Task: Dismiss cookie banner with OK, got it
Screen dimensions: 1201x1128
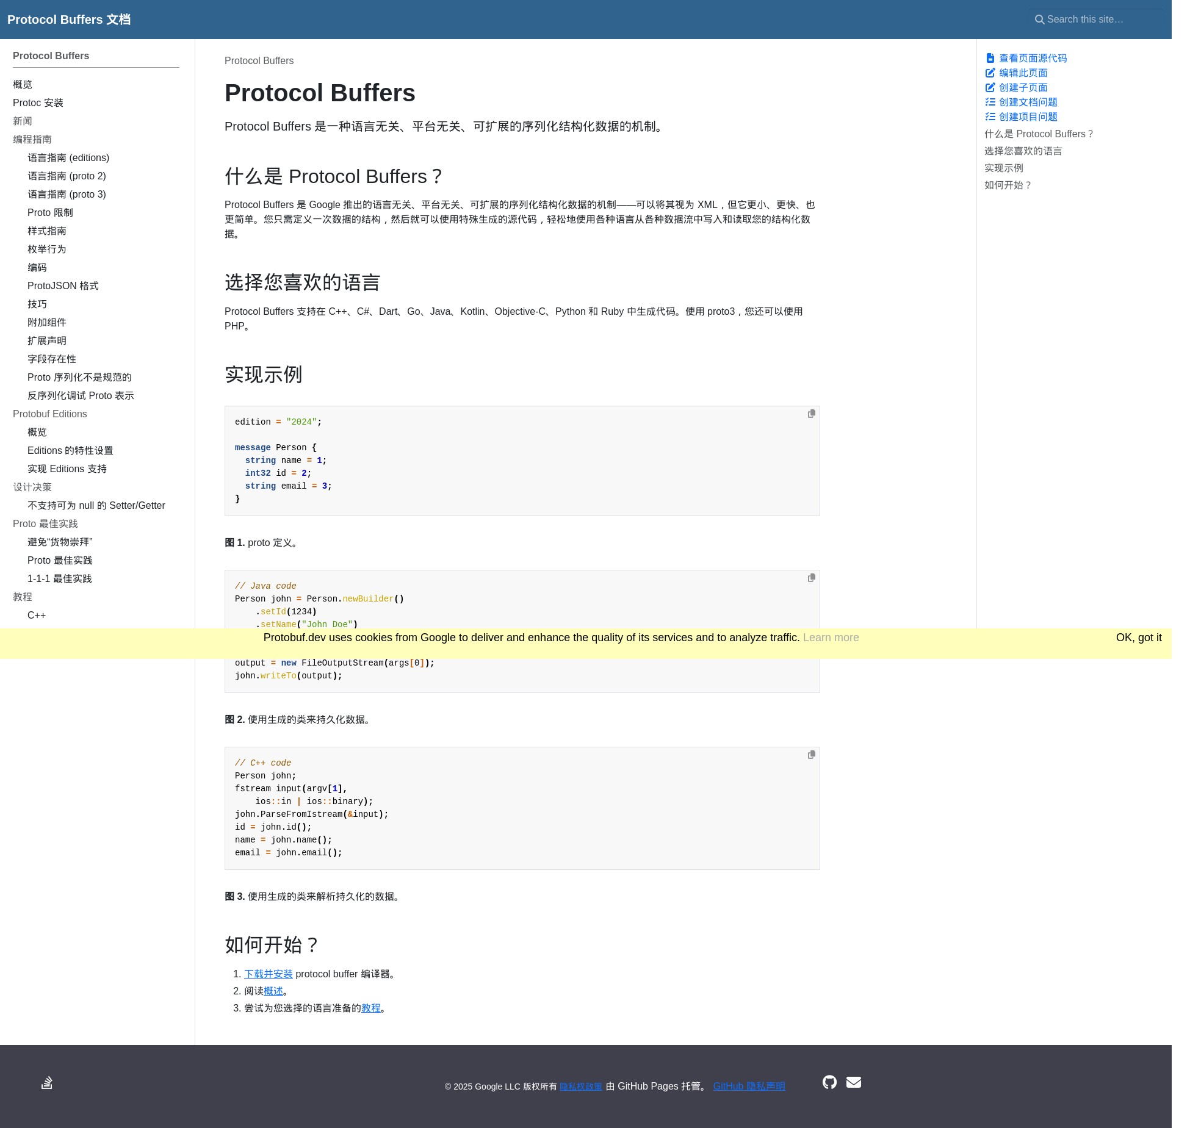Action: tap(1138, 638)
